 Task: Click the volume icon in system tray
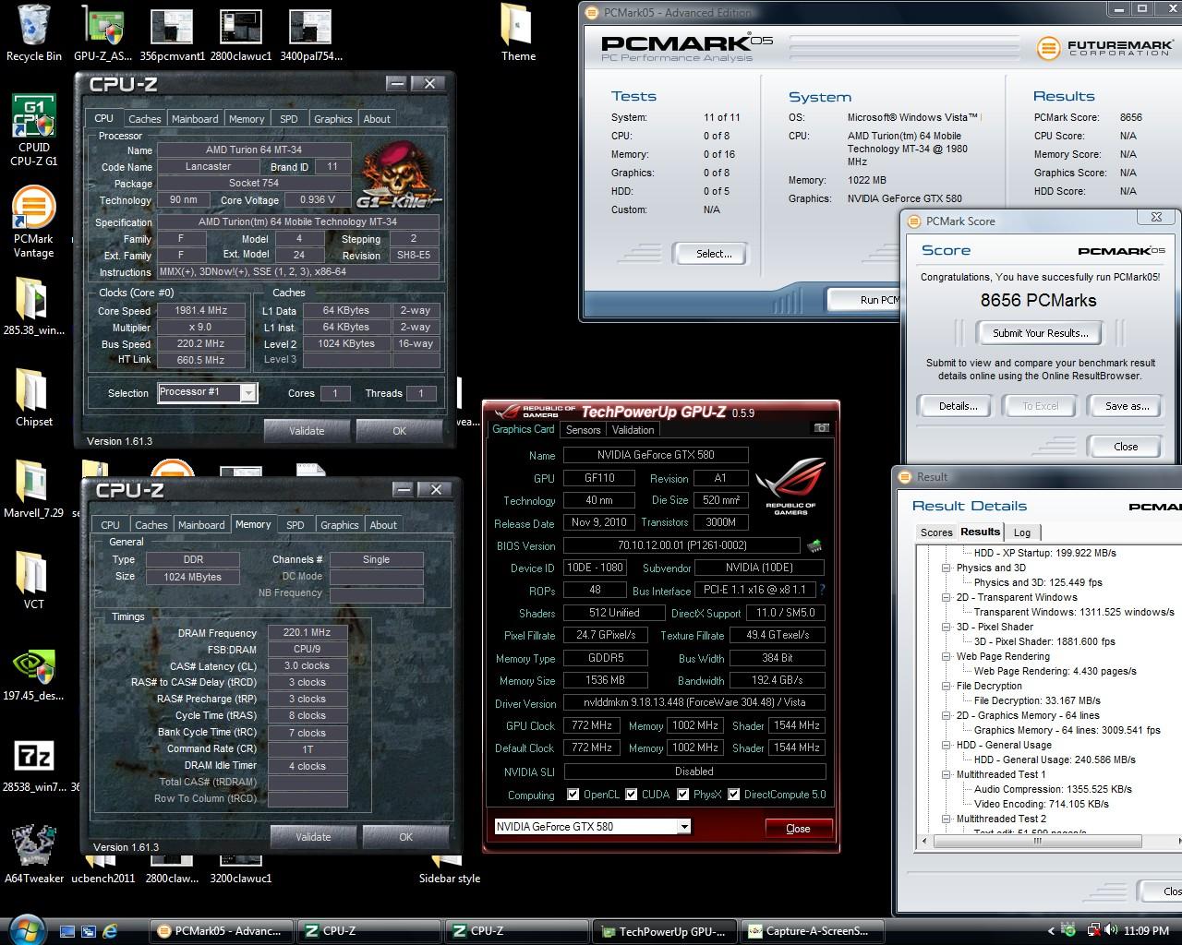(x=1110, y=930)
